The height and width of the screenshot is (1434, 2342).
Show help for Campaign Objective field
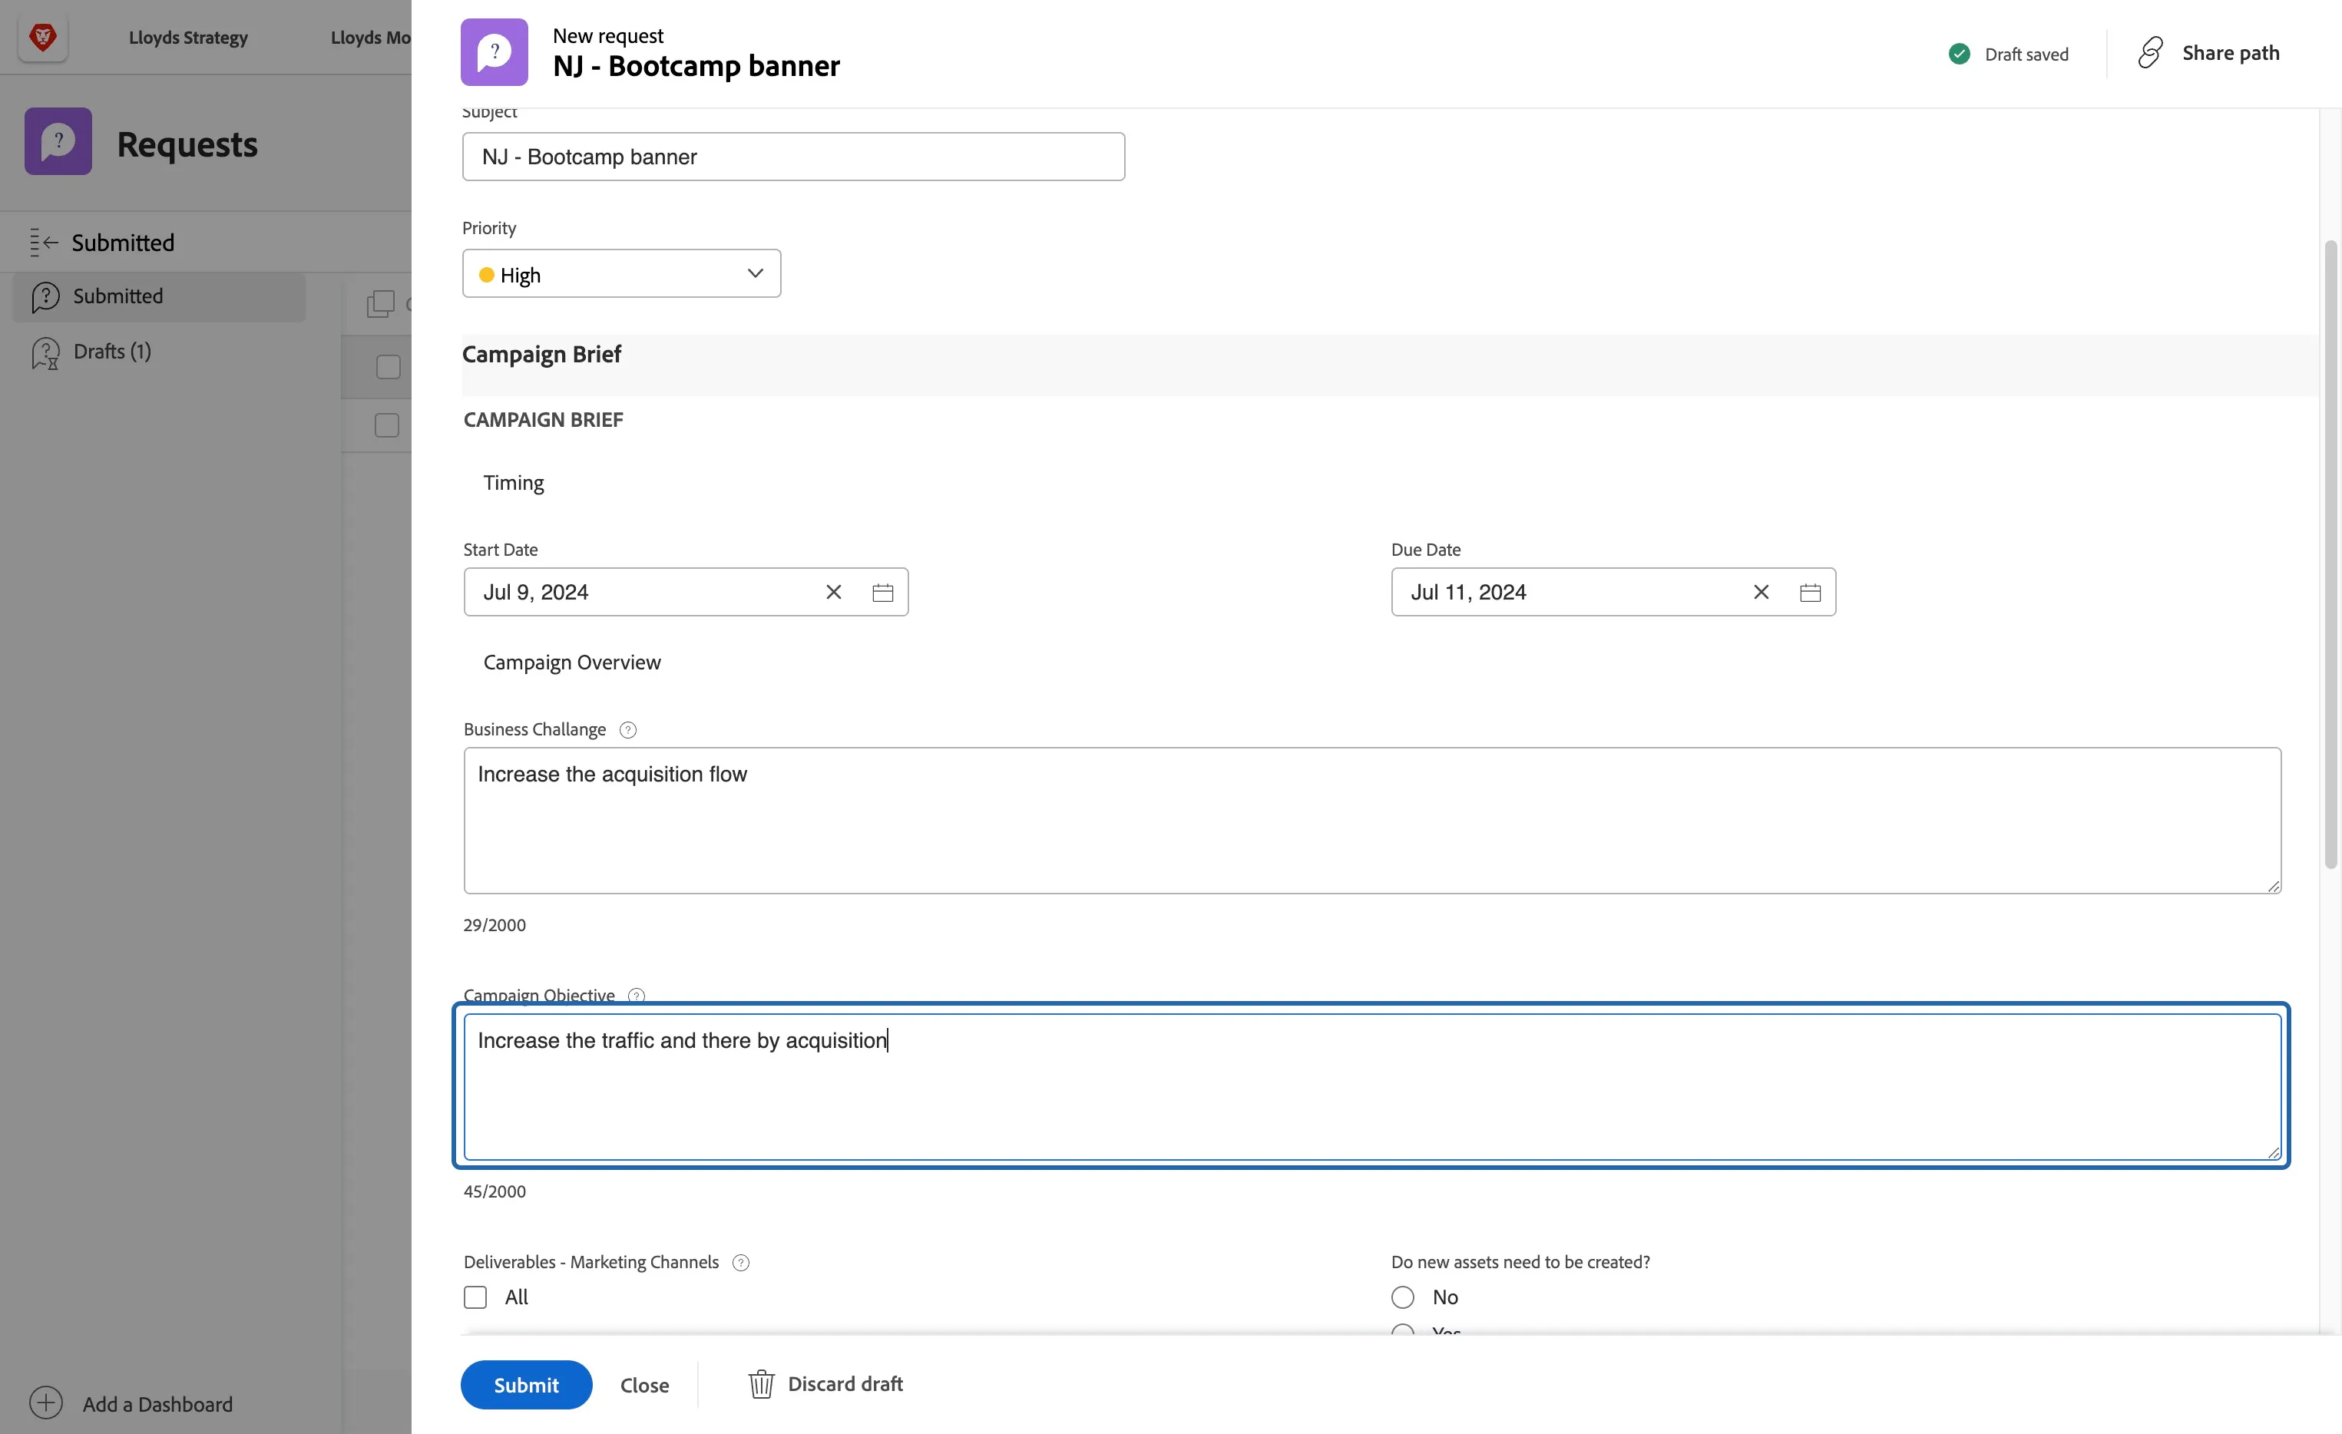point(637,995)
